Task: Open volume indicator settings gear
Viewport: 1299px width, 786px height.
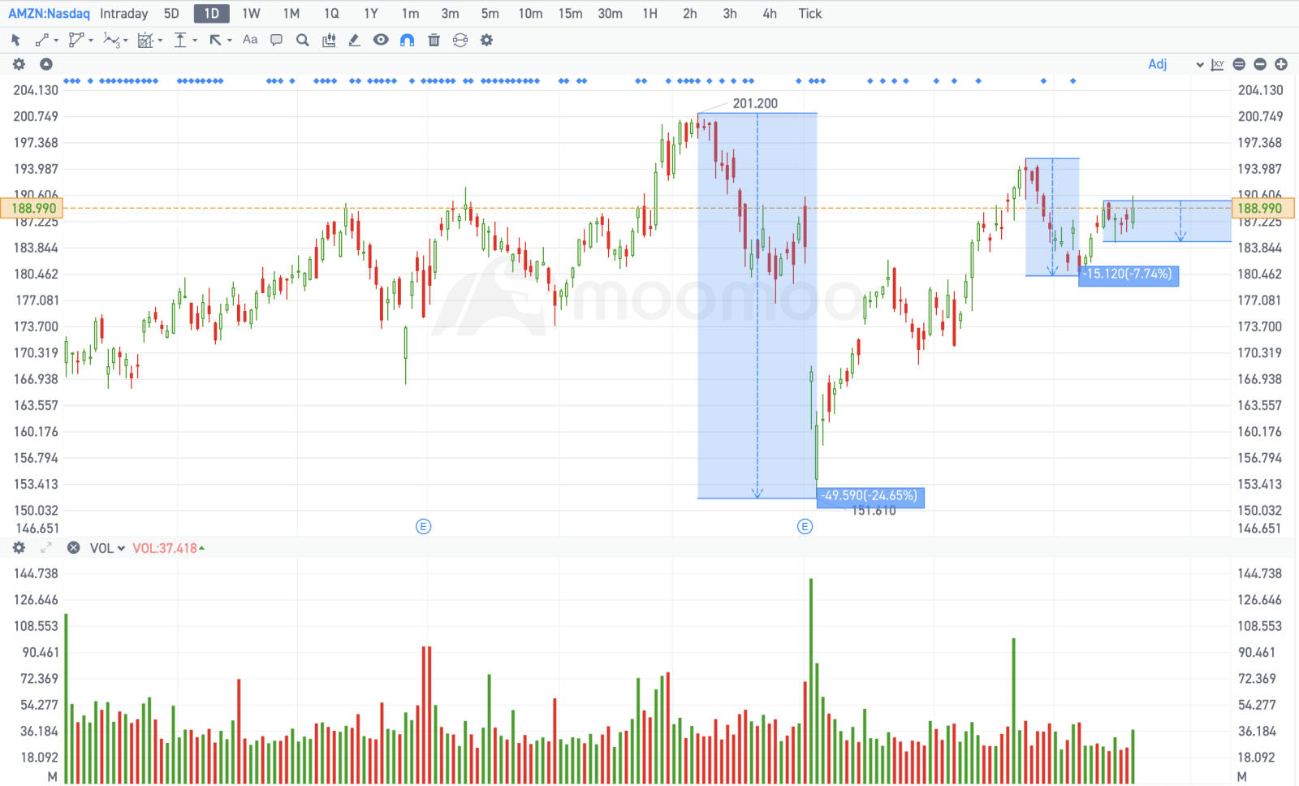Action: click(x=19, y=548)
